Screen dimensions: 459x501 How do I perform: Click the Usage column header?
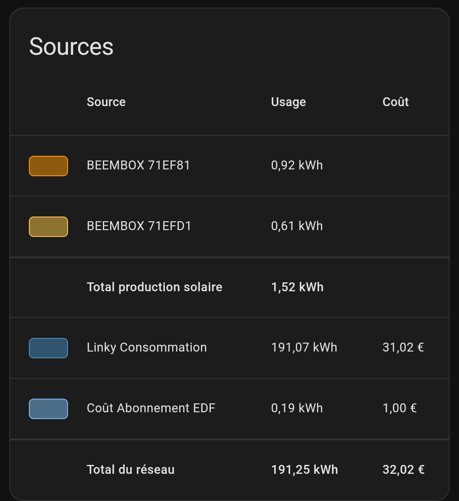point(288,102)
